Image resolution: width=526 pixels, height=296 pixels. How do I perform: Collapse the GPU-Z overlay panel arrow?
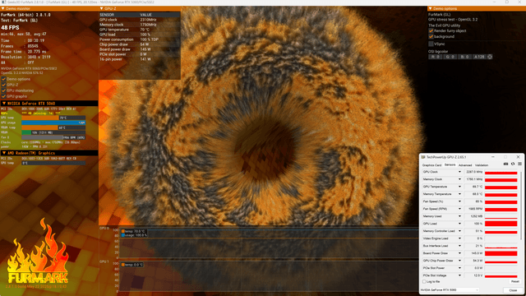[102, 8]
